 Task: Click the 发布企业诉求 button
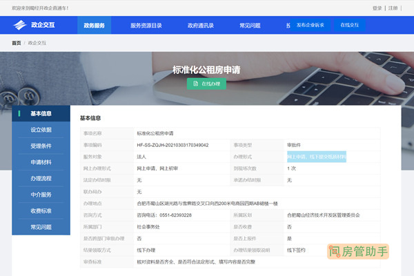tap(310, 25)
